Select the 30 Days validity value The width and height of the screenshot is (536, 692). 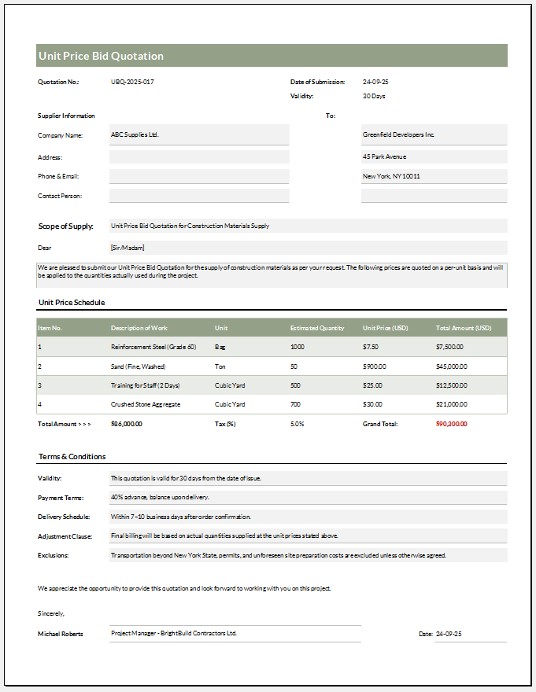click(374, 96)
